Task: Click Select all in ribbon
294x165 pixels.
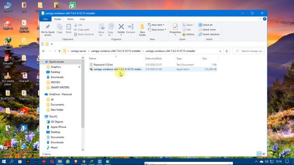Action: tap(205, 25)
